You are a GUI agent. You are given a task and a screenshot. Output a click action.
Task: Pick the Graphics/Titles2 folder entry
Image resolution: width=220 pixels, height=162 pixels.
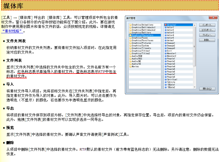click(145, 54)
